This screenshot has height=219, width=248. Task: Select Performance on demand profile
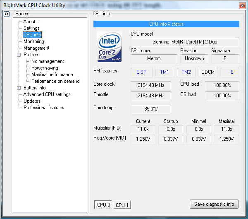pyautogui.click(x=55, y=81)
